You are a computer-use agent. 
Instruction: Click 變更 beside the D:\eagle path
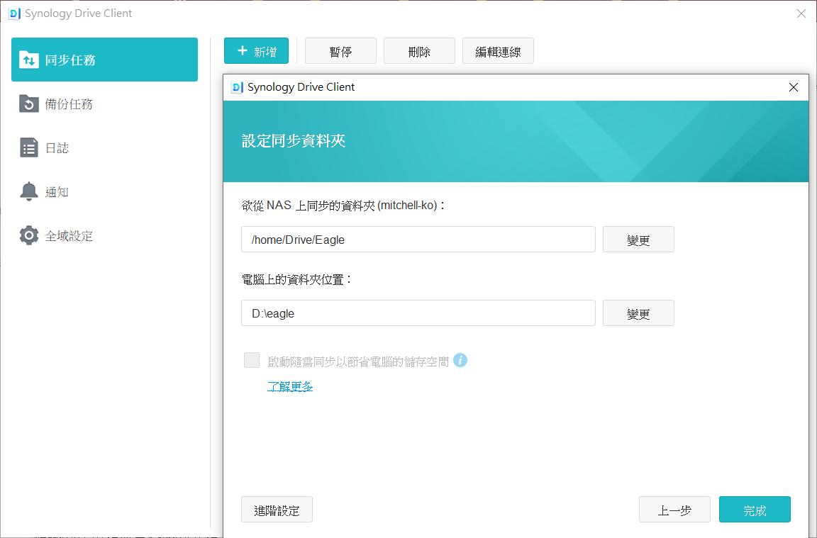(638, 313)
